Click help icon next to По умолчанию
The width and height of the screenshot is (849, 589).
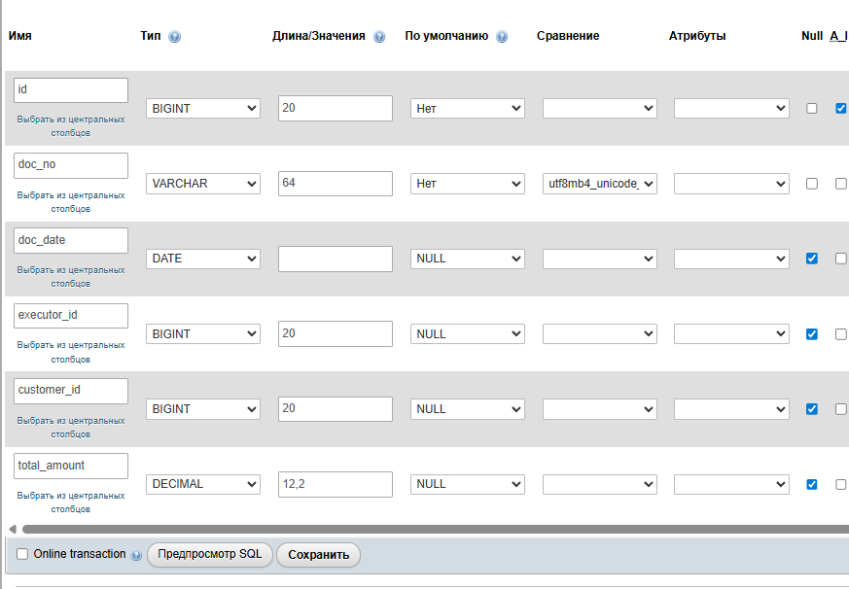click(502, 37)
